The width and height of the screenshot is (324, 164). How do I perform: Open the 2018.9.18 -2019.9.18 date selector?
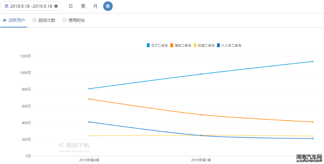coord(31,6)
